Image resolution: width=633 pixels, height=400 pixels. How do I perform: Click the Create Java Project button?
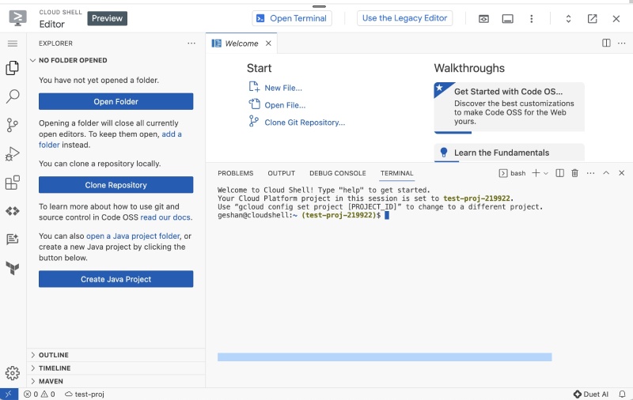pyautogui.click(x=116, y=279)
